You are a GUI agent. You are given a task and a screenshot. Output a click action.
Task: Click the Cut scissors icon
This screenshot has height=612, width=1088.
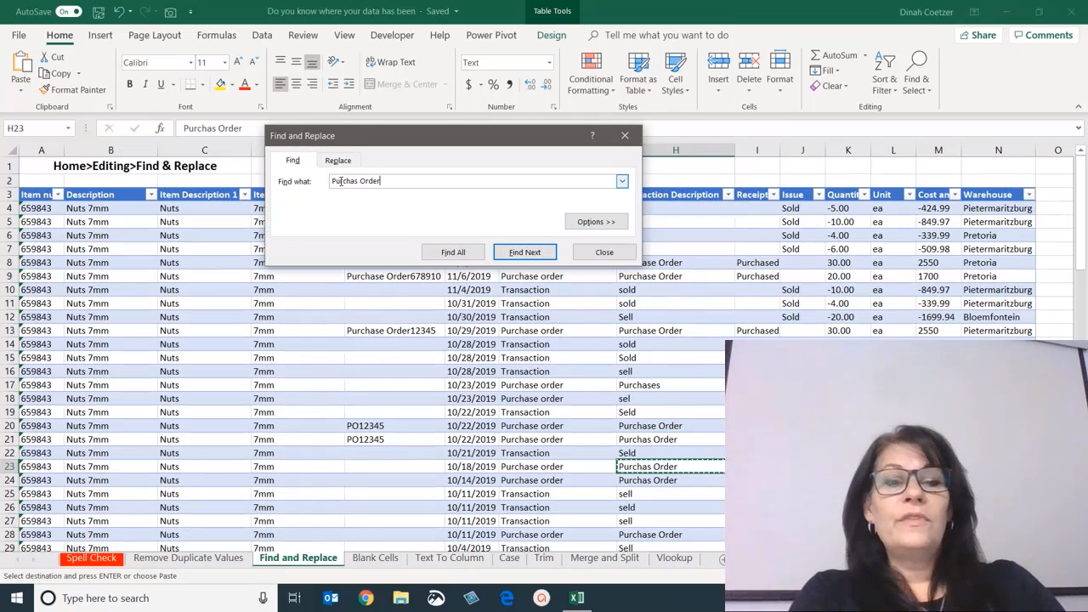point(44,57)
